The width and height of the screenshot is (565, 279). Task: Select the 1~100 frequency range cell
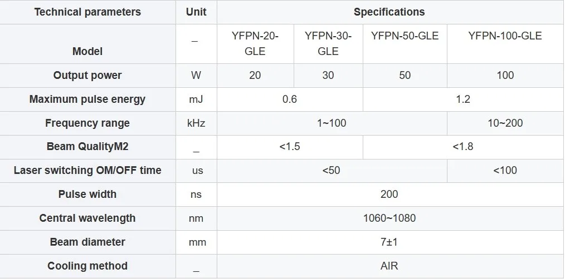pyautogui.click(x=332, y=123)
